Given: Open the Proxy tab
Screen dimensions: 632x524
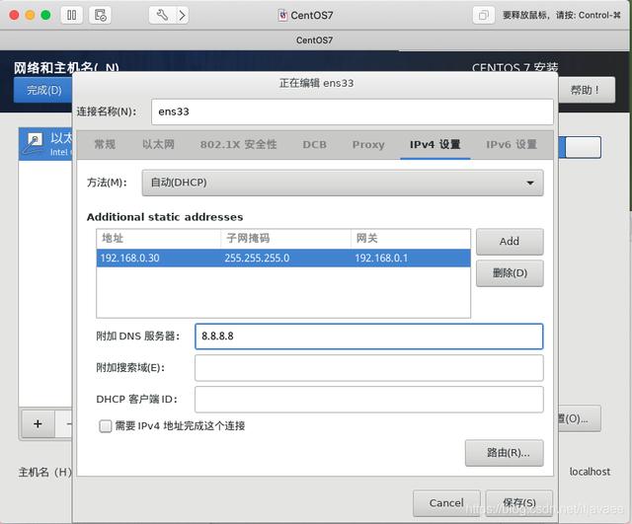Looking at the screenshot, I should point(368,145).
